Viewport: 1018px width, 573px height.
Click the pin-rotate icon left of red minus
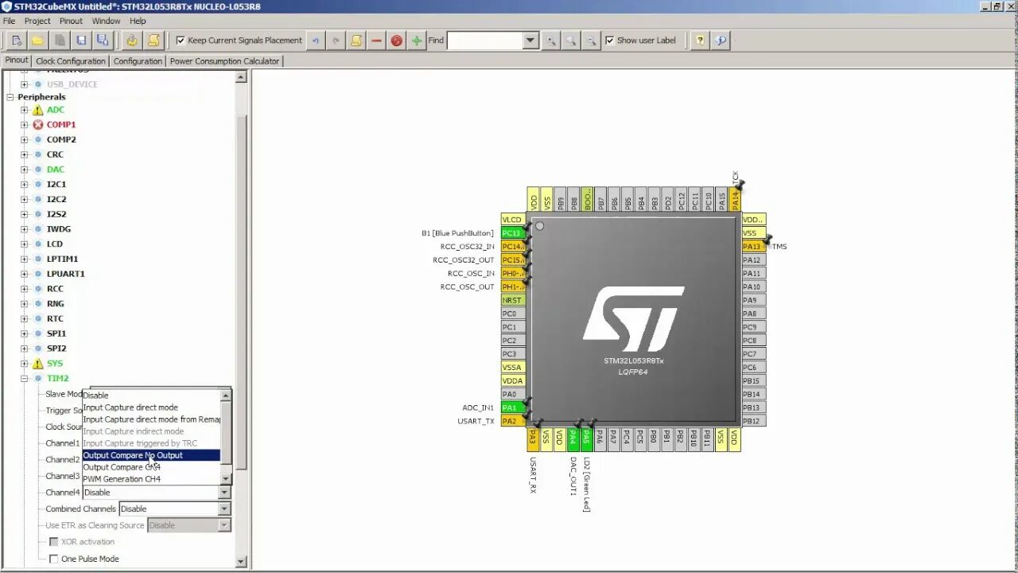point(356,41)
